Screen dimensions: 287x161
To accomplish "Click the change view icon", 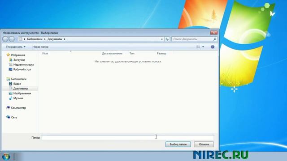I will click(x=198, y=47).
